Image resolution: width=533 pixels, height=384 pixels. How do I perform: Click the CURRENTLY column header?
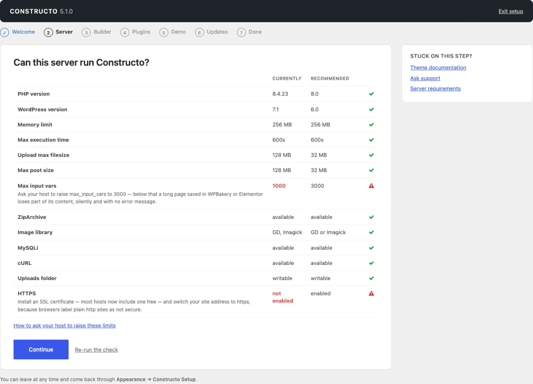pos(287,79)
